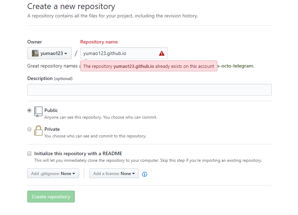This screenshot has width=298, height=215.
Task: Select the Private radio button
Action: (29, 129)
